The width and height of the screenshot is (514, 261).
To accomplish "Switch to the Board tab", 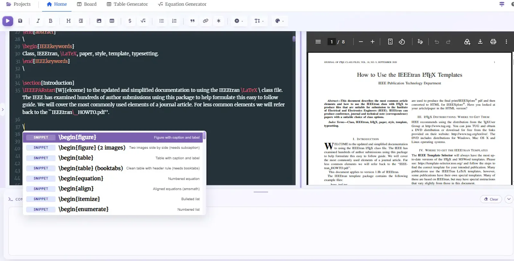I will pos(86,4).
